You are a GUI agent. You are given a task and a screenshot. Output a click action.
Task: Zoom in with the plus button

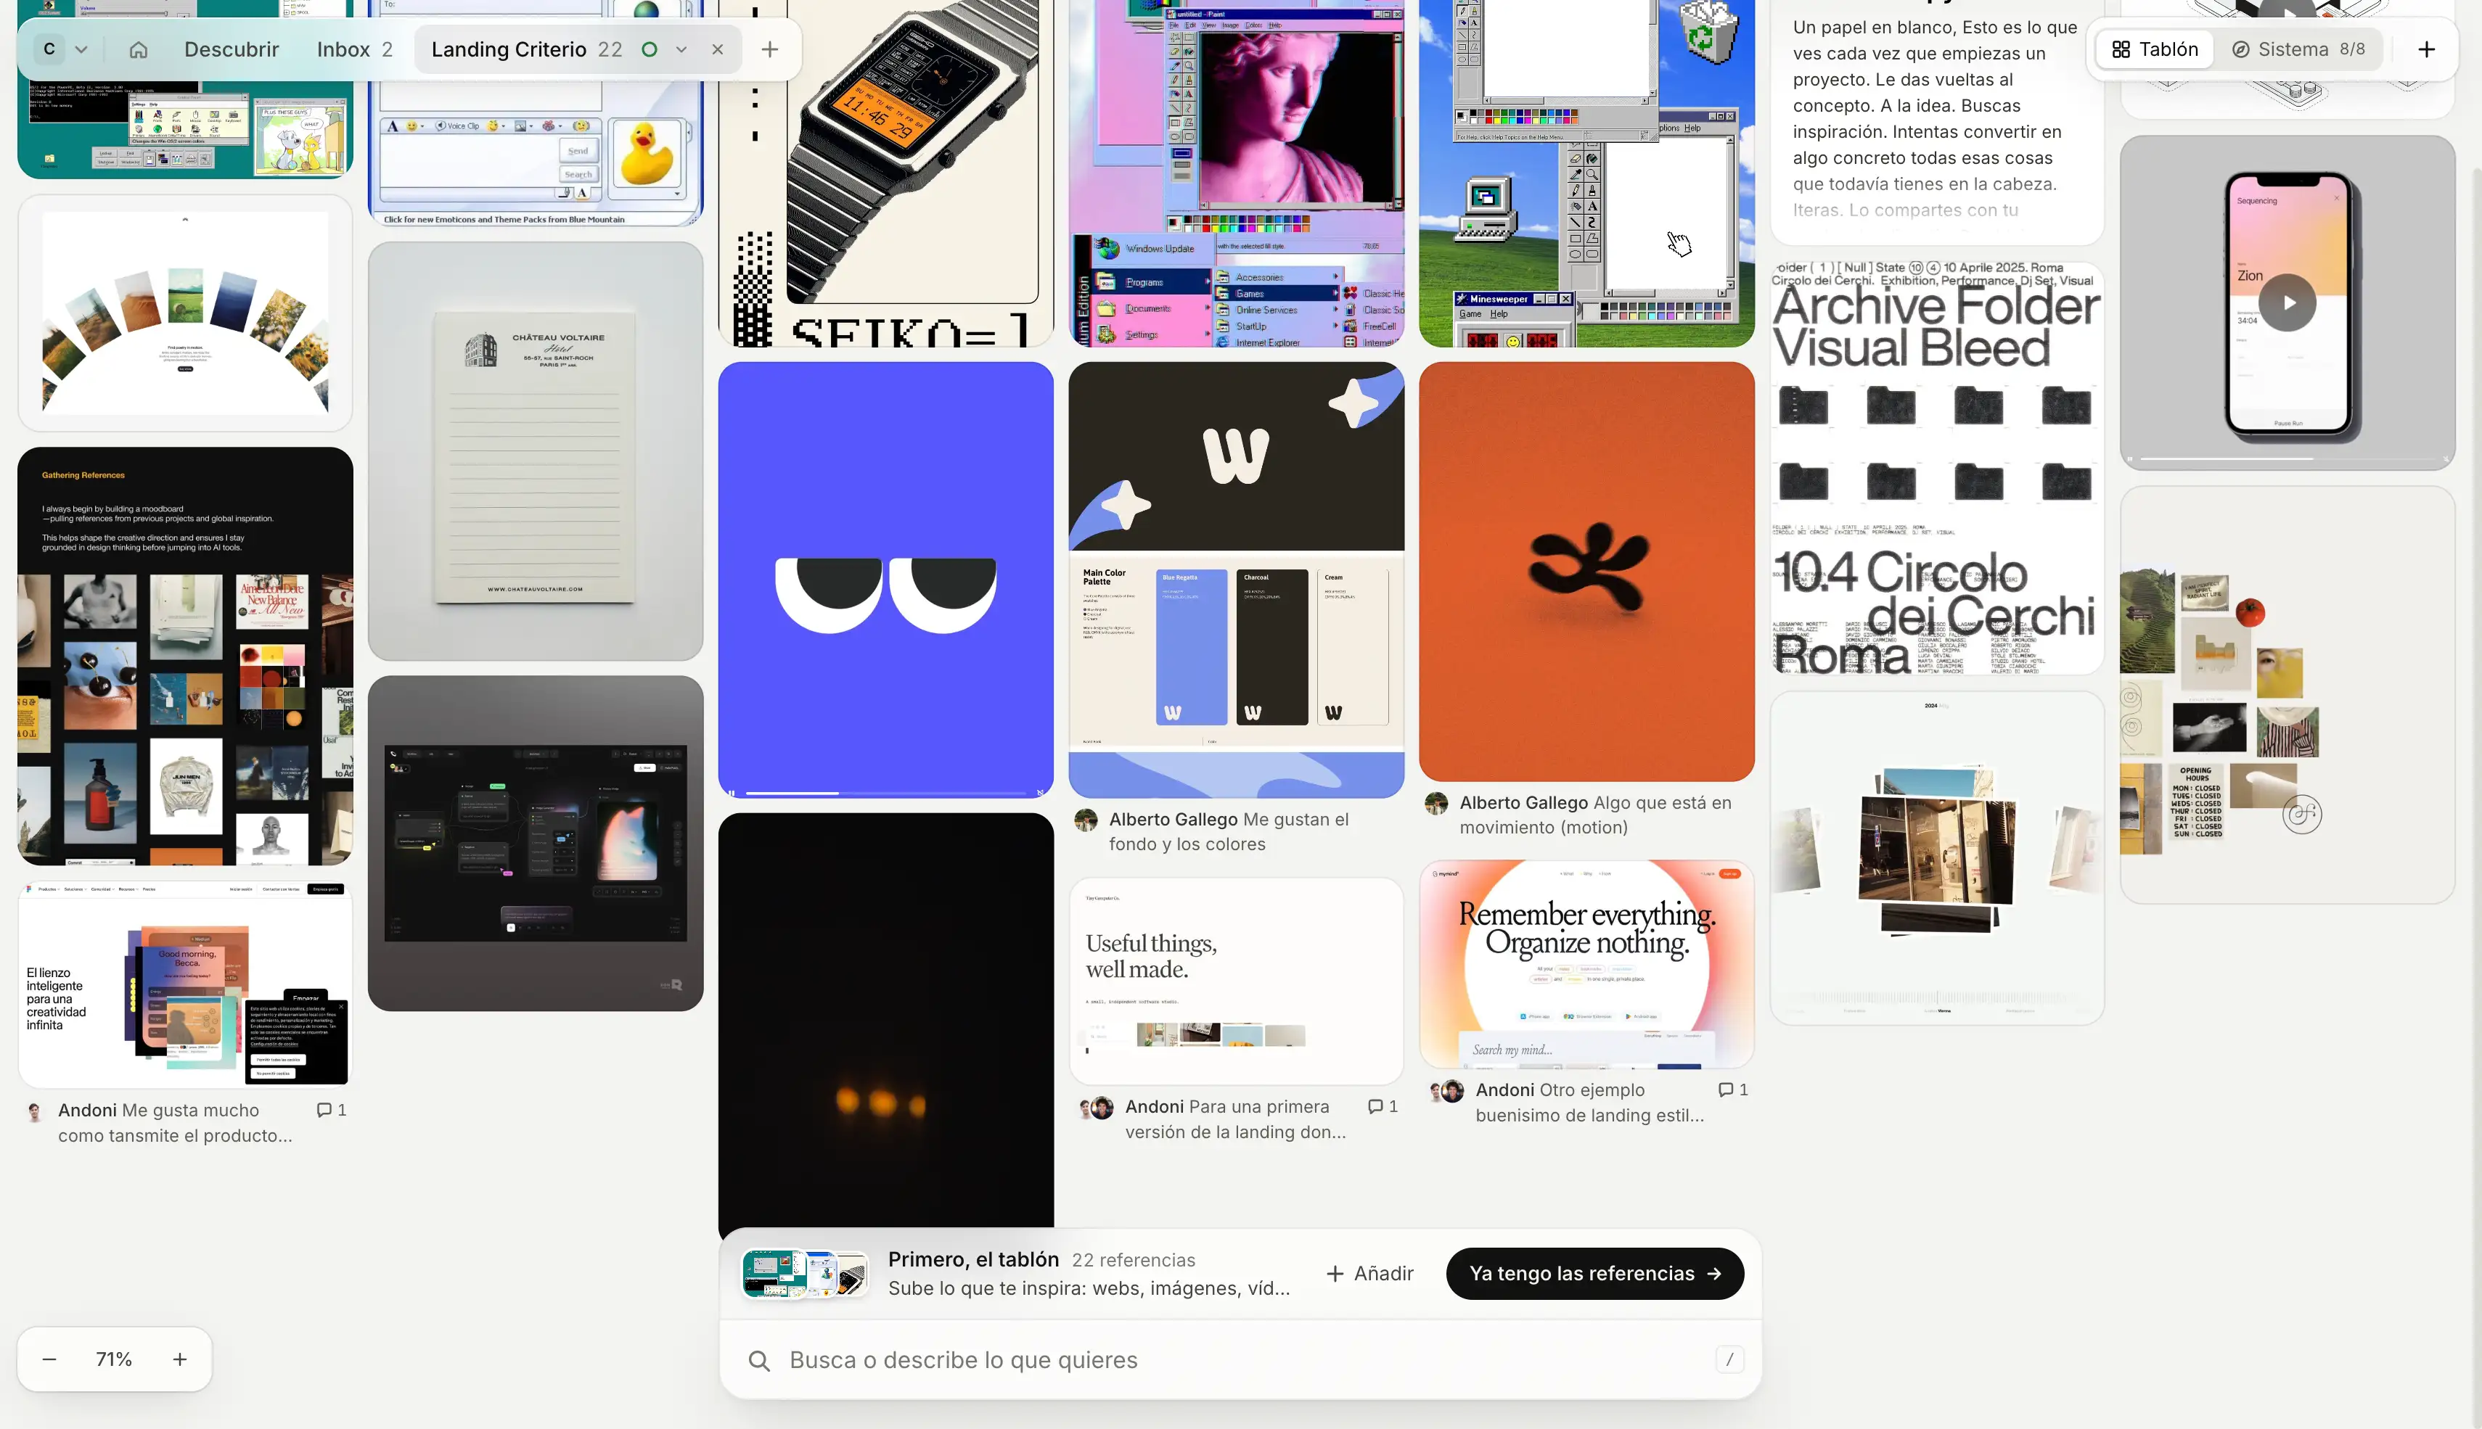(180, 1359)
